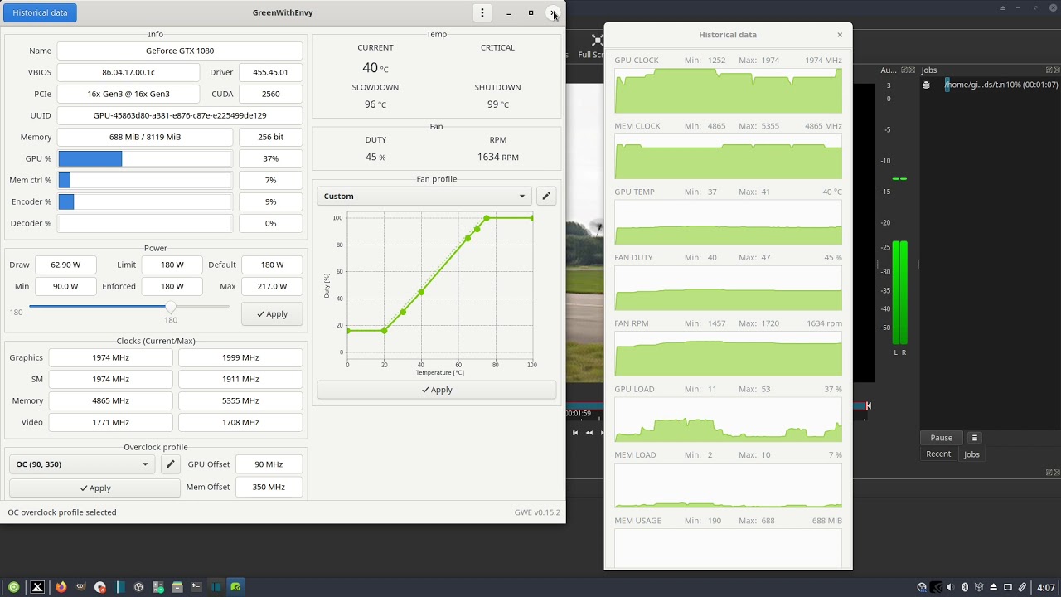1061x597 pixels.
Task: Close the Audio meter panel
Action: pos(913,70)
